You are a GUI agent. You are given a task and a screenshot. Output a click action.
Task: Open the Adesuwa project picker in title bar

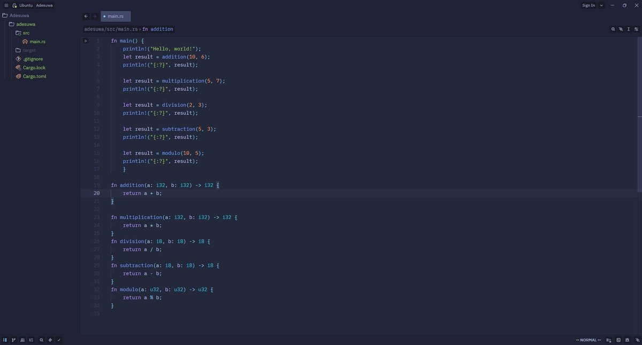click(44, 5)
